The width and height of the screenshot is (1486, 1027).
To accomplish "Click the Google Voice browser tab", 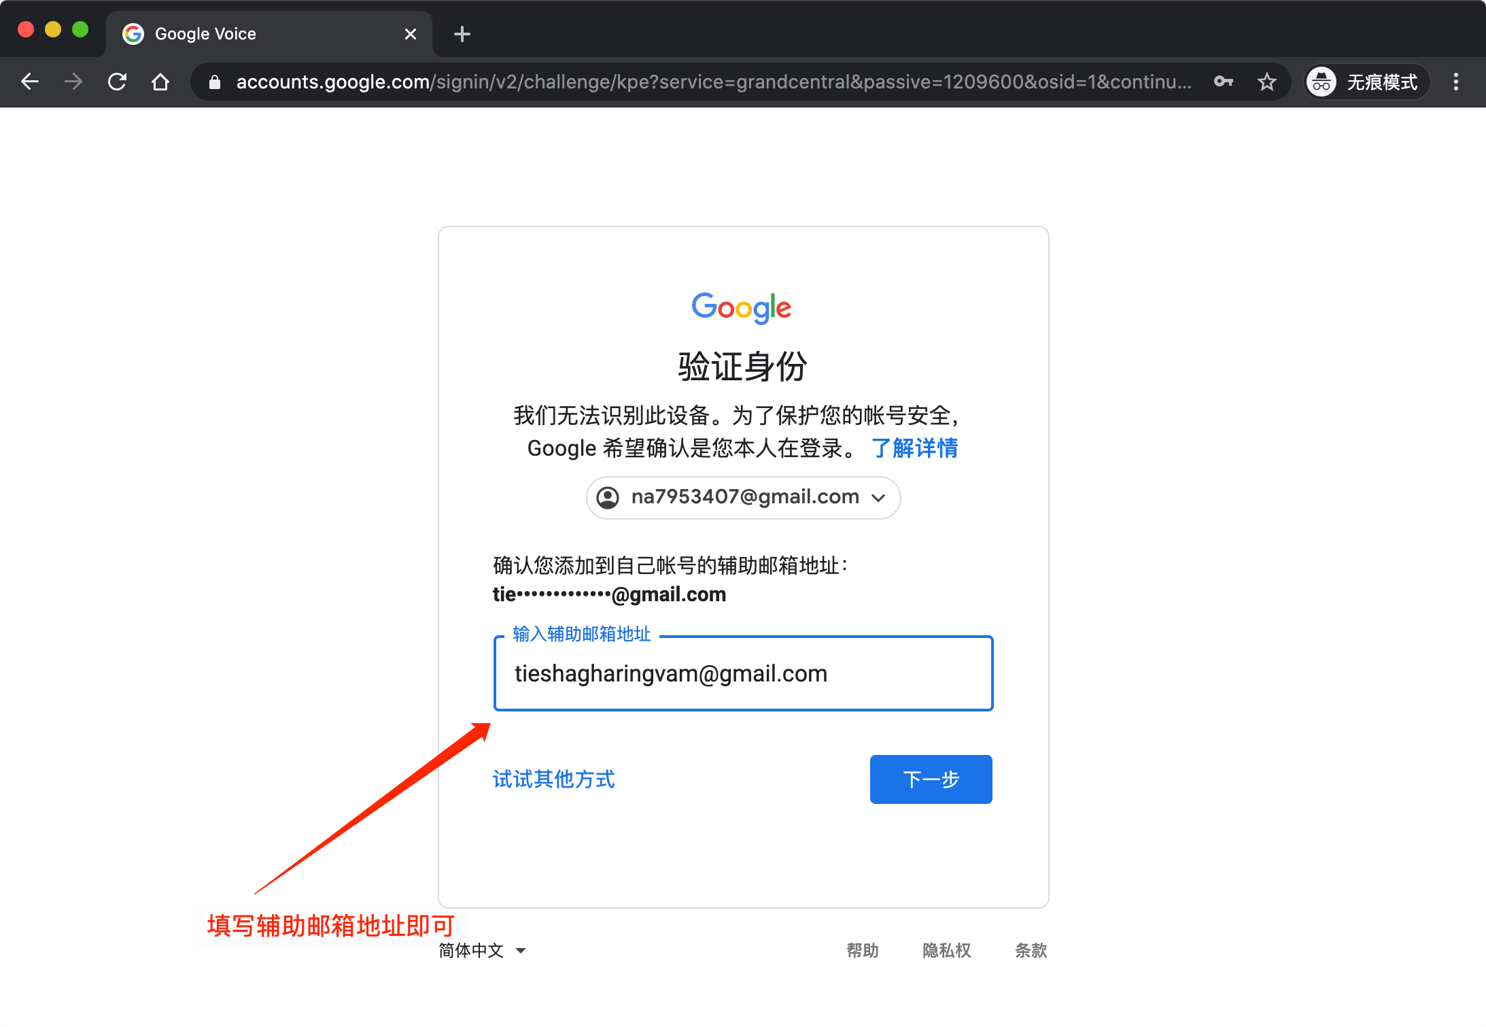I will (x=258, y=33).
